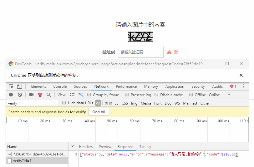Toggle the device toolbar icon
This screenshot has width=254, height=167.
tap(19, 86)
